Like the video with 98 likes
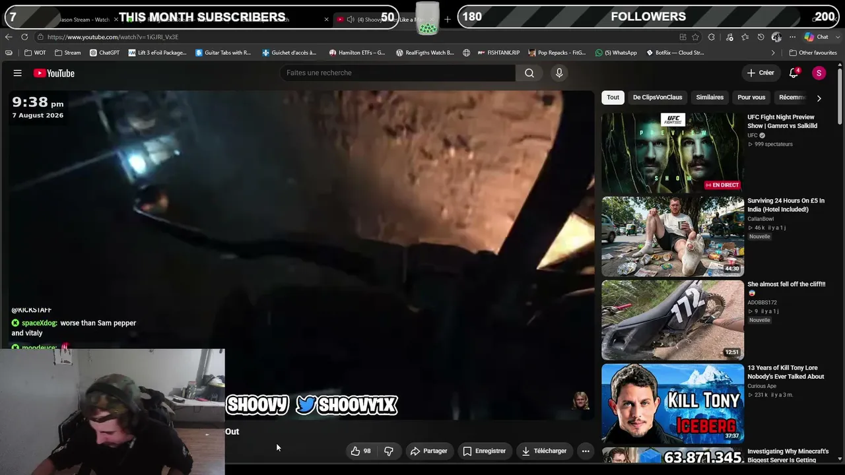This screenshot has height=475, width=845. [x=360, y=451]
